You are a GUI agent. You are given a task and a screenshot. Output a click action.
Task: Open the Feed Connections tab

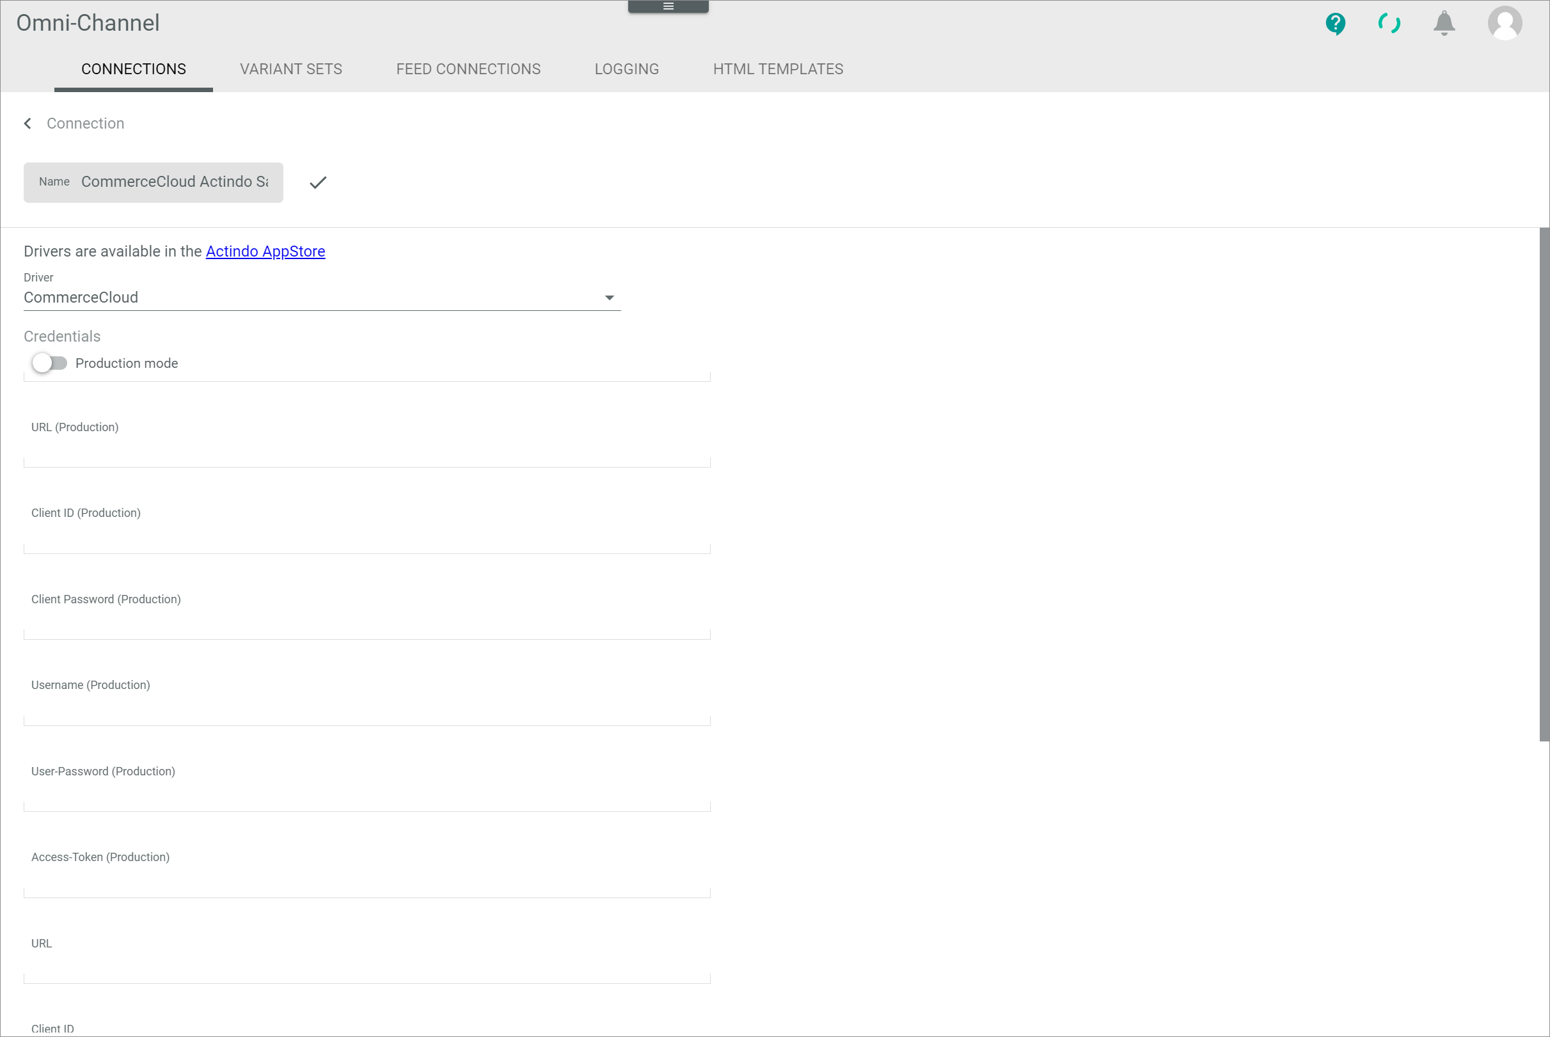[468, 69]
